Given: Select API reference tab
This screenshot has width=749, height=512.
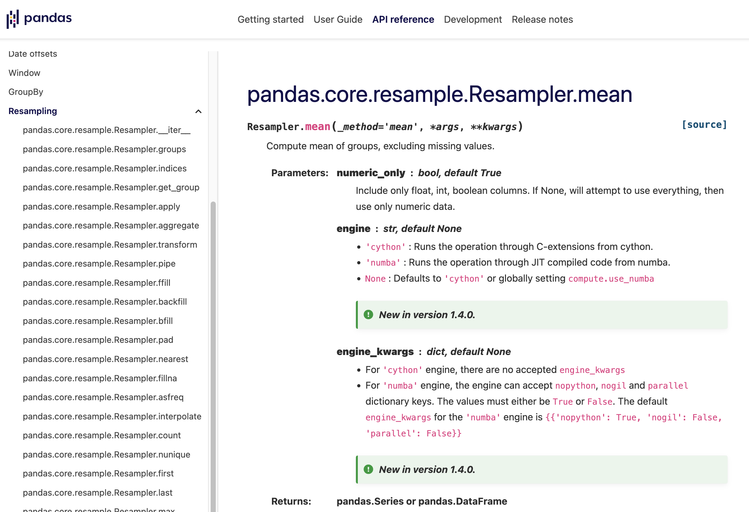Looking at the screenshot, I should [403, 19].
